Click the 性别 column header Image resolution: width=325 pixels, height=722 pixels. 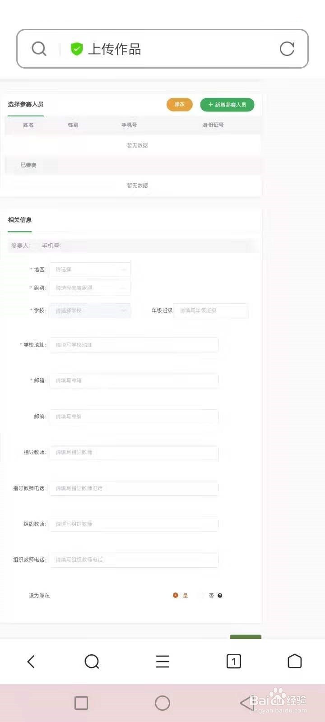[73, 125]
